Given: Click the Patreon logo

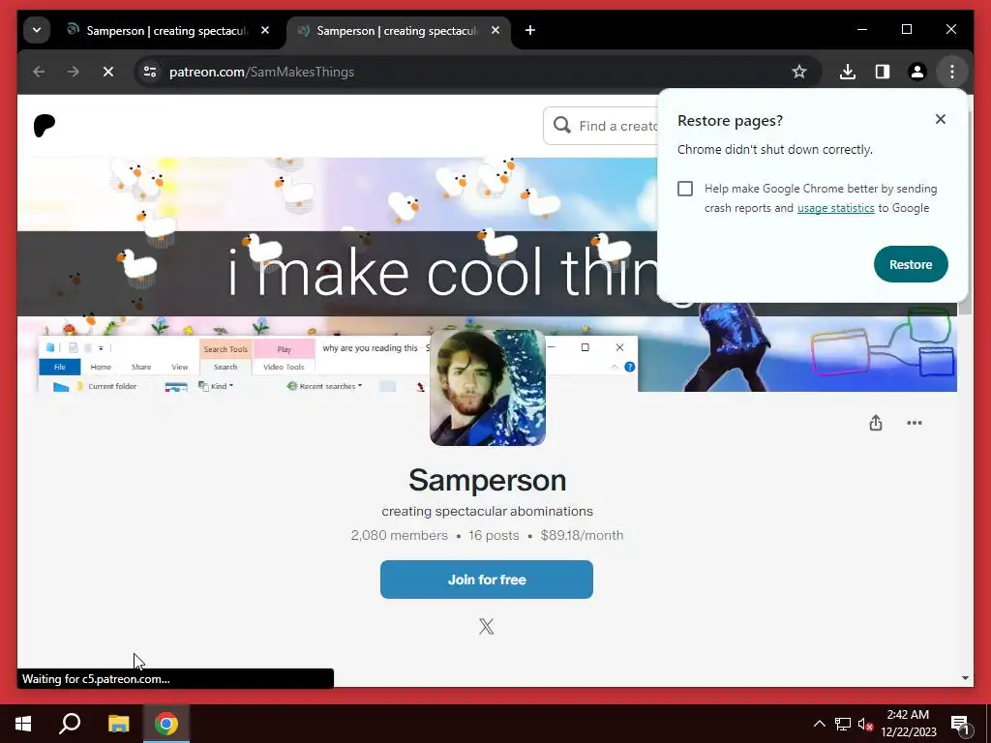Looking at the screenshot, I should 45,126.
